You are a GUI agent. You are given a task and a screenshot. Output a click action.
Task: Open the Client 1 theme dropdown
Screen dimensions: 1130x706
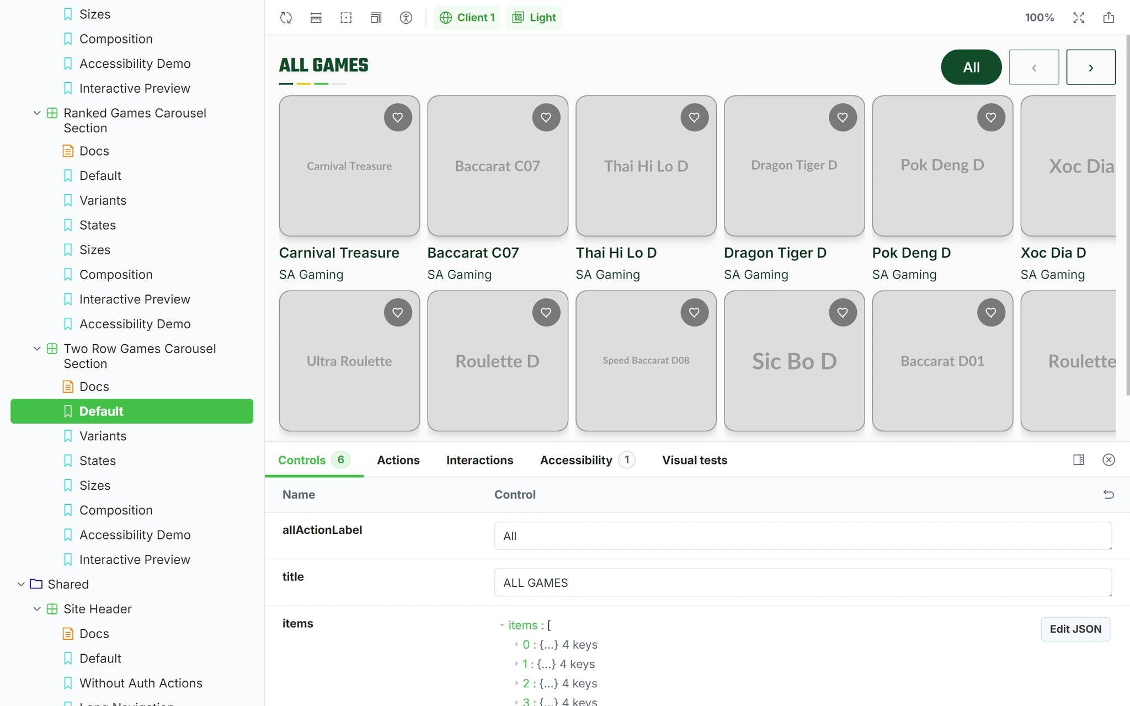[x=467, y=18]
